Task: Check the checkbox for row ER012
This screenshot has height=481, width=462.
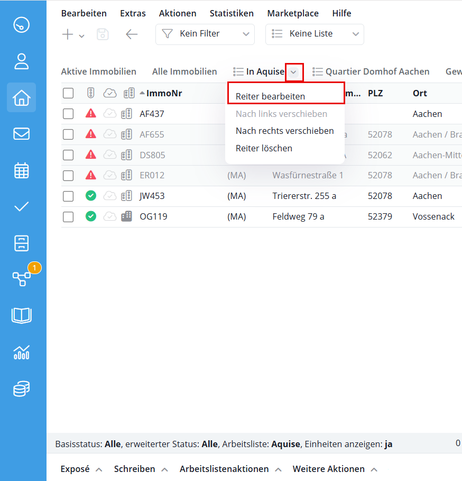Action: tap(68, 176)
